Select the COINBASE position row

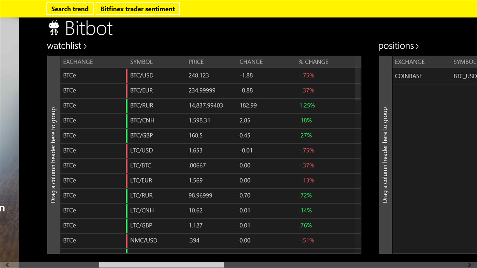click(x=409, y=76)
